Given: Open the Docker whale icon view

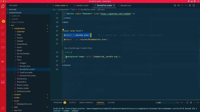Looking at the screenshot, I should click(3, 62).
